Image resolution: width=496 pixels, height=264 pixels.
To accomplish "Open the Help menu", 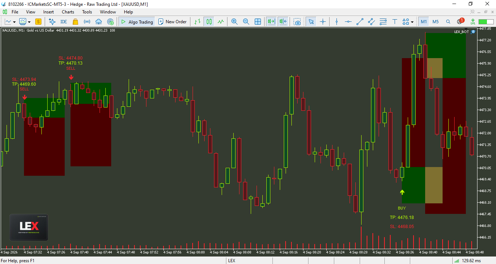I will point(128,12).
